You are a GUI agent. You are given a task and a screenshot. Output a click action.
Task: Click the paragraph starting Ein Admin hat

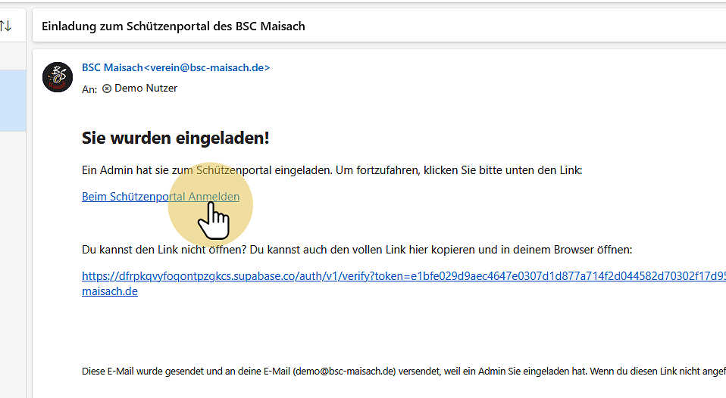click(x=331, y=170)
